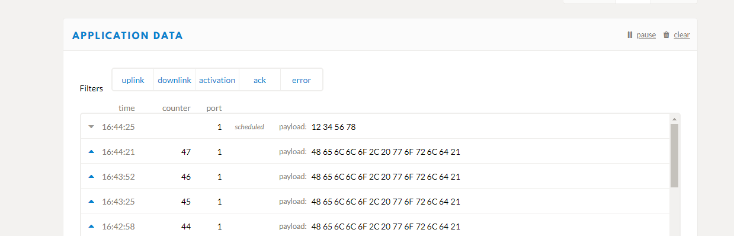Image resolution: width=734 pixels, height=236 pixels.
Task: Open the message with counter 47
Action: coord(375,152)
